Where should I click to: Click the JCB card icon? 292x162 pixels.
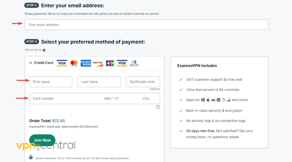tap(110, 63)
